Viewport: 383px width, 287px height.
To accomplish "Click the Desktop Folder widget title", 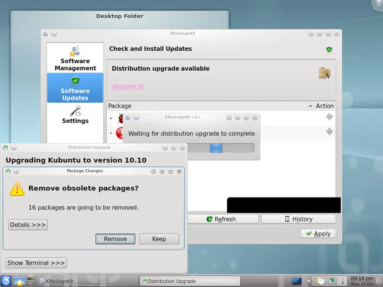I will 120,16.
